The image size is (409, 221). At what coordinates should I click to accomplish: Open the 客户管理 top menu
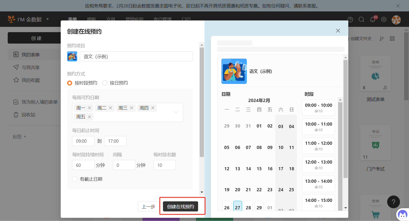click(162, 19)
